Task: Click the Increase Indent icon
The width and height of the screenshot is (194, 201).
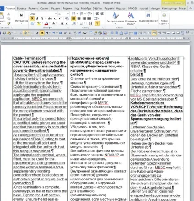Action: pyautogui.click(x=102, y=14)
